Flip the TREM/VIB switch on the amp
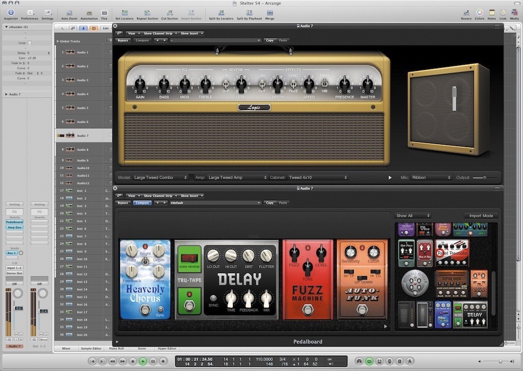523x371 pixels. (x=324, y=83)
